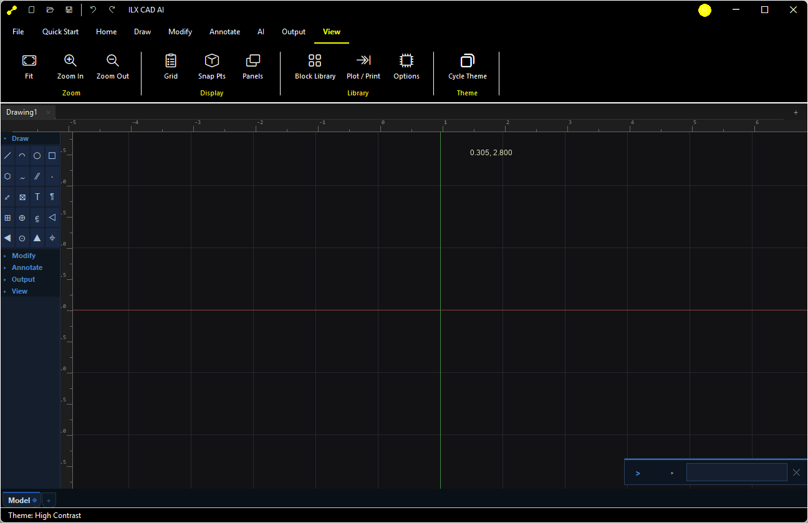The image size is (808, 523).
Task: Select the Polygon hexagon tool
Action: (x=7, y=176)
